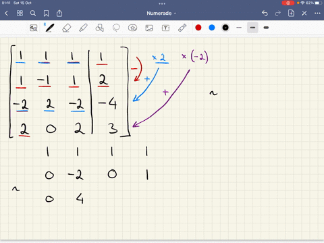
Task: Open the Numerade document title dropdown
Action: click(x=161, y=13)
